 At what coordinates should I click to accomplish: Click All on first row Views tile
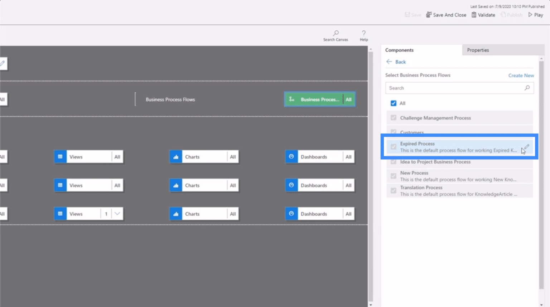[117, 157]
